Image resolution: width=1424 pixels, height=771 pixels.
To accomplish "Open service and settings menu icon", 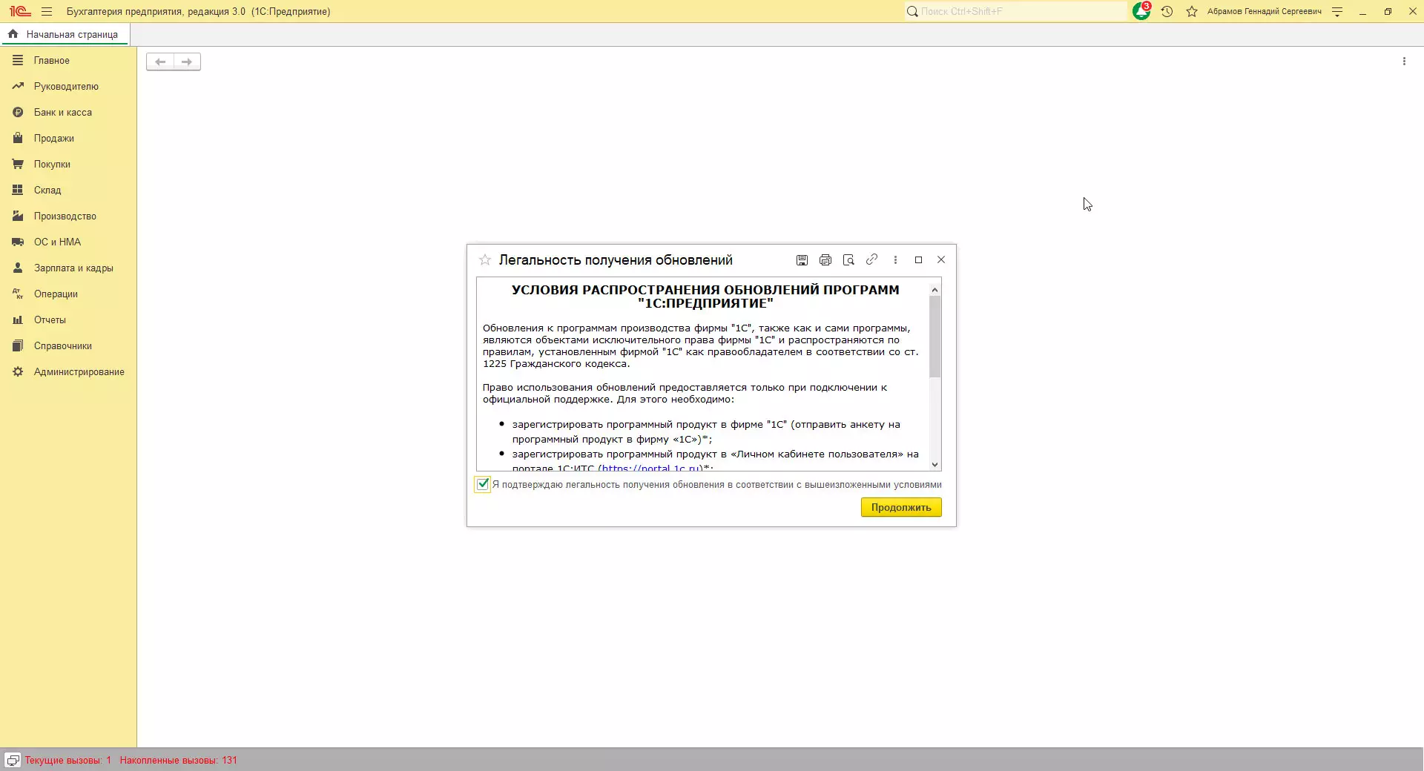I will pyautogui.click(x=1337, y=11).
